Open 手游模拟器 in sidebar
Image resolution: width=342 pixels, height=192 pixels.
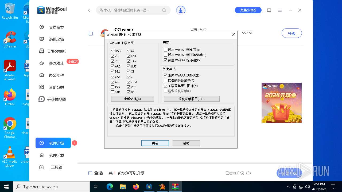53,99
